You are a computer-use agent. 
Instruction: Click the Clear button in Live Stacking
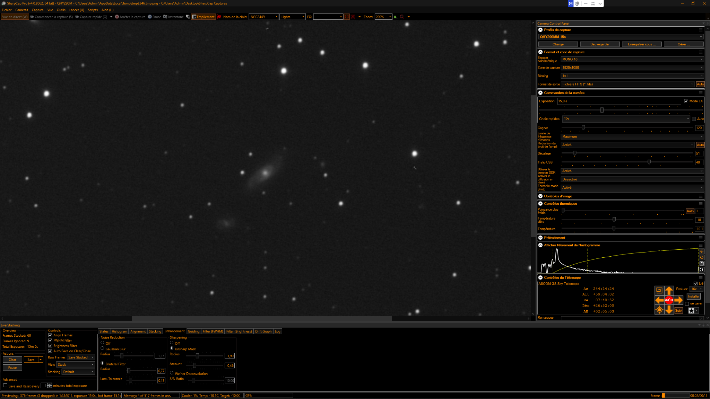click(x=12, y=360)
